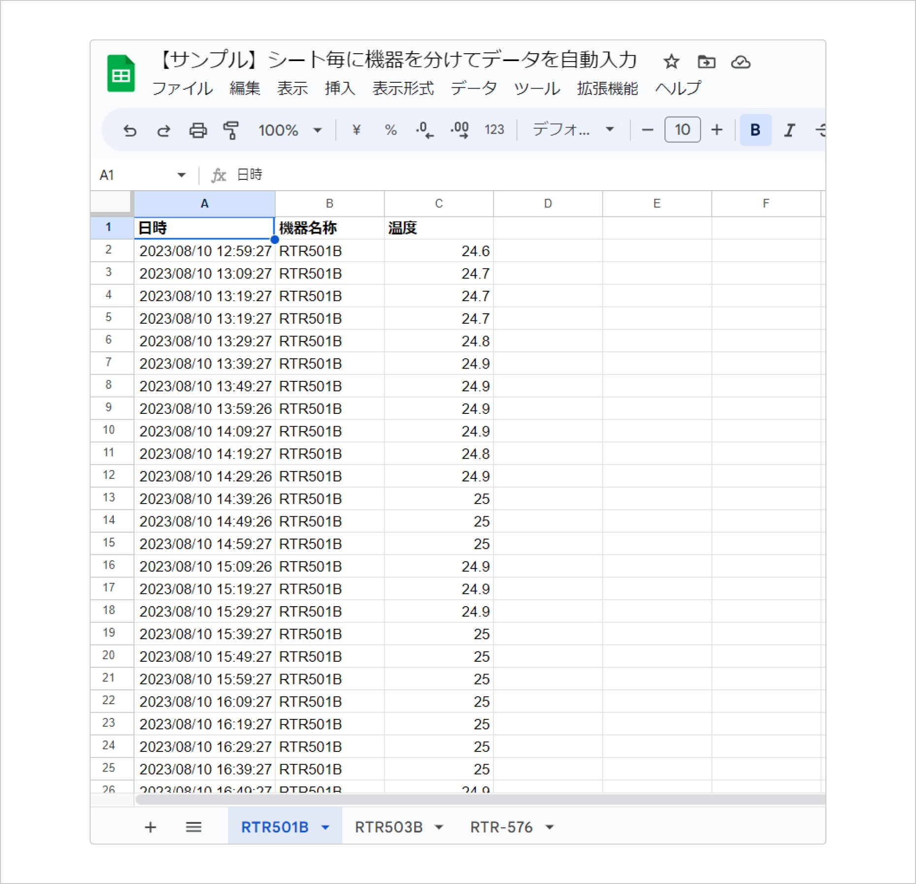This screenshot has height=884, width=916.
Task: Select cell with 2023/08/10 14:39:26
Action: (x=204, y=499)
